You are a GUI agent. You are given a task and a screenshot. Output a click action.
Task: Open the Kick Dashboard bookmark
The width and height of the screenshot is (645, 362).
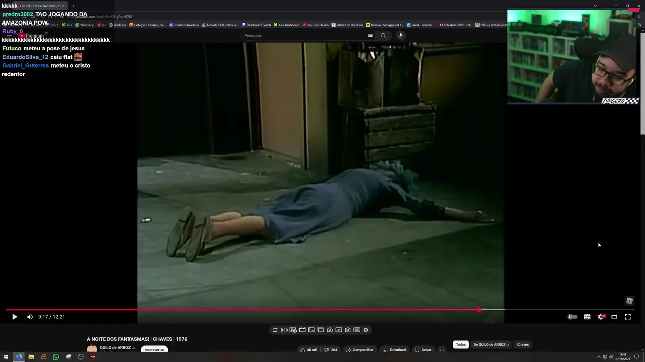[287, 25]
